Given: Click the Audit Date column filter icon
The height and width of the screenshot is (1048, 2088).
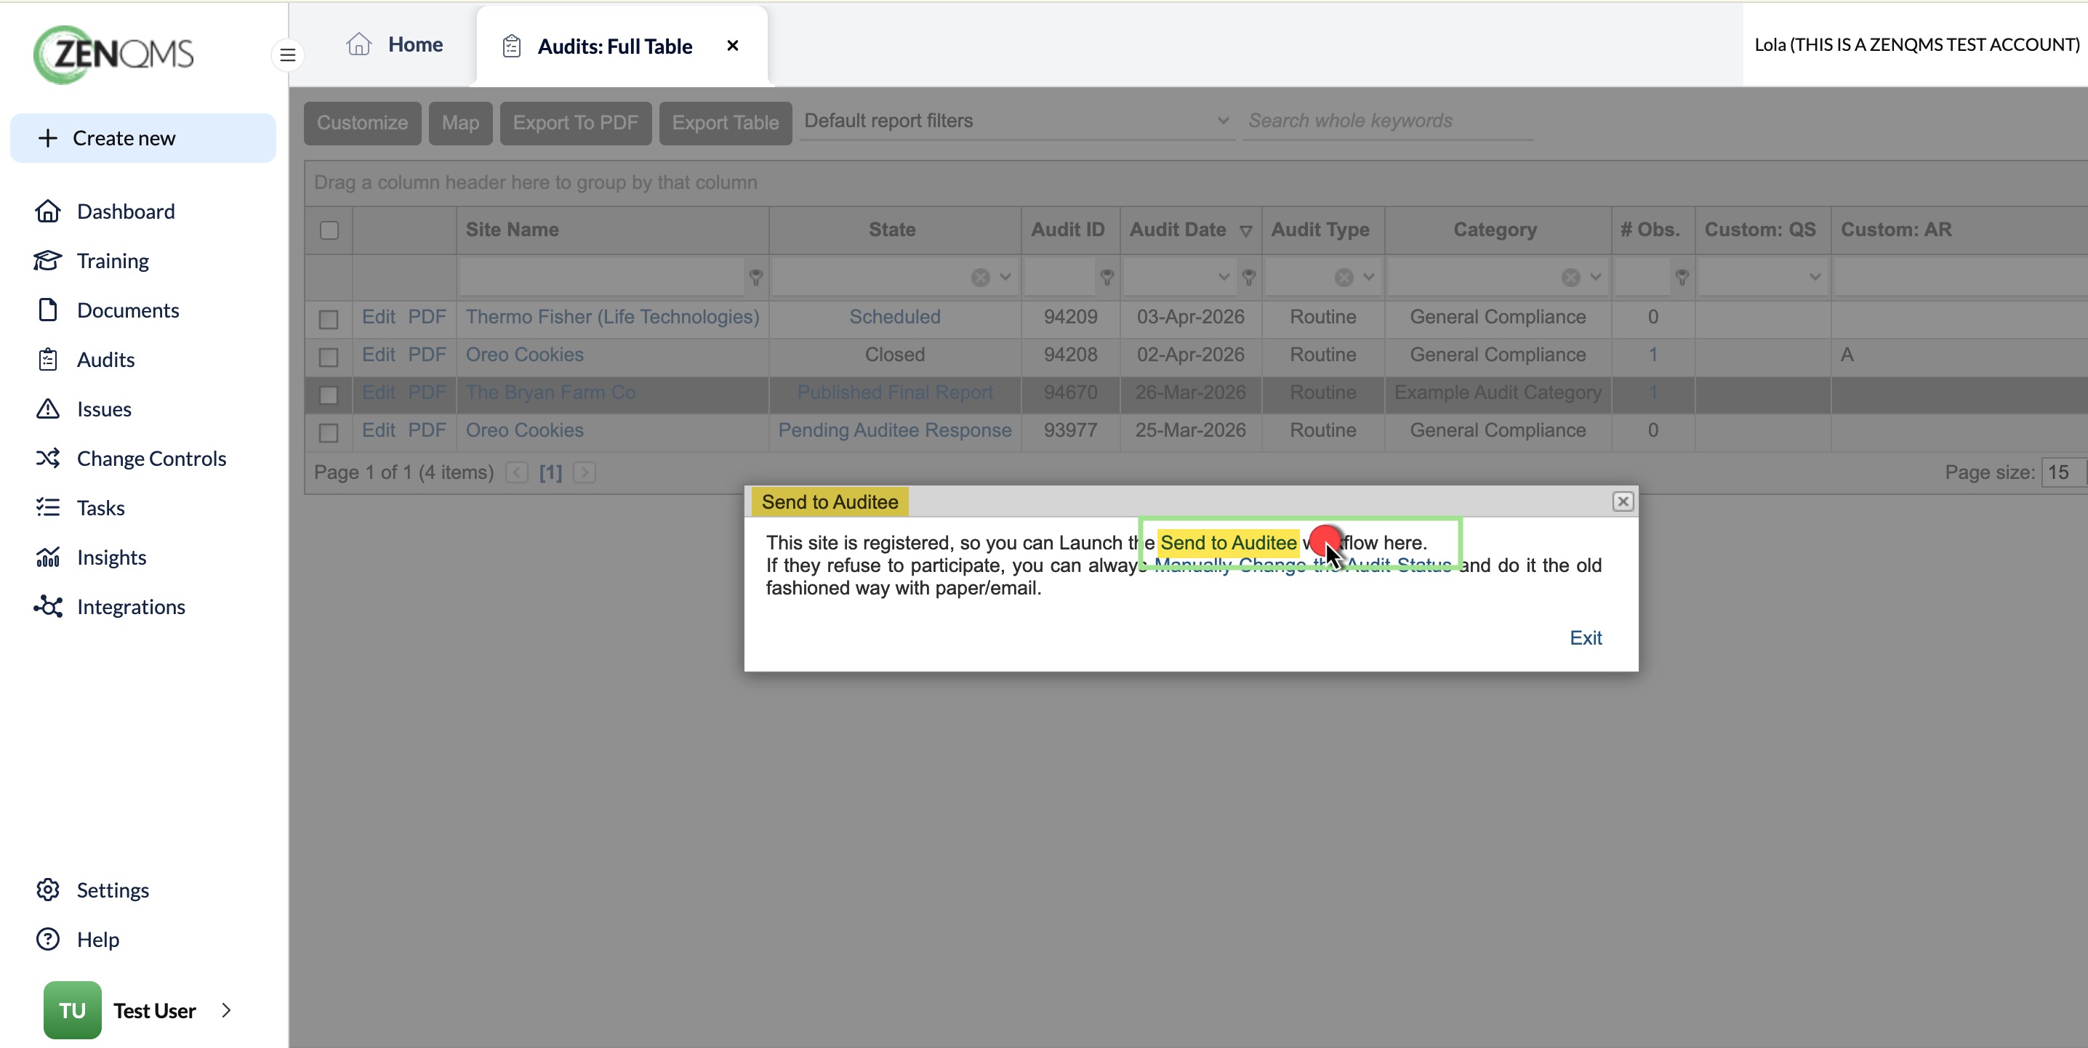Looking at the screenshot, I should click(x=1248, y=277).
